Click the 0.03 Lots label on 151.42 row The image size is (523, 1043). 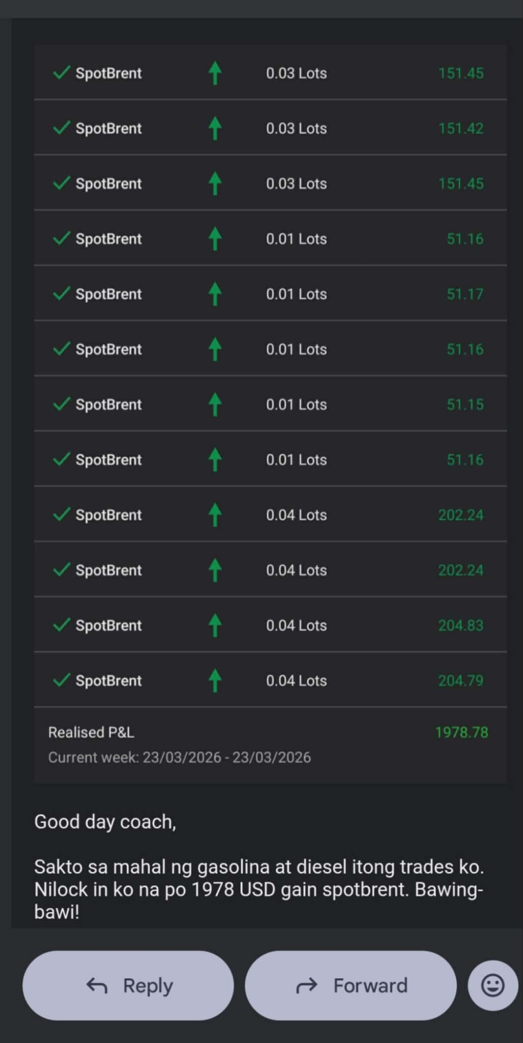pyautogui.click(x=296, y=128)
